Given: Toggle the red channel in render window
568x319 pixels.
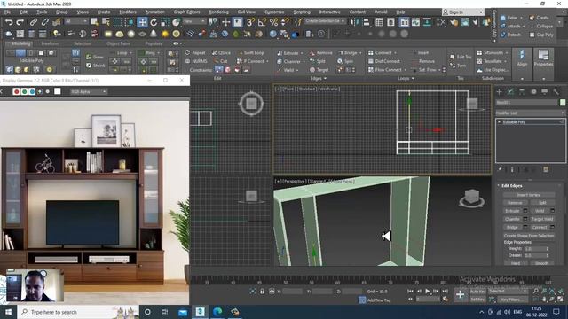Looking at the screenshot, I should point(16,92).
